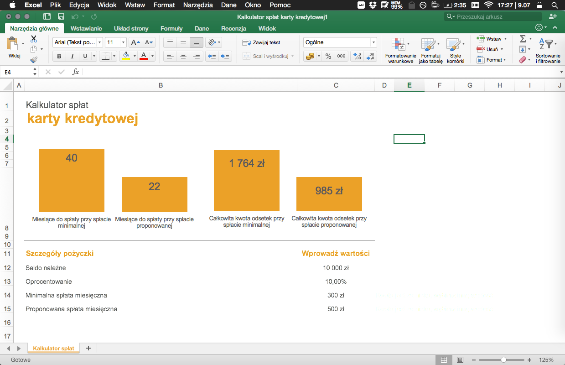The image size is (565, 365).
Task: Select the Kalkulator spłat sheet tab
Action: tap(53, 348)
